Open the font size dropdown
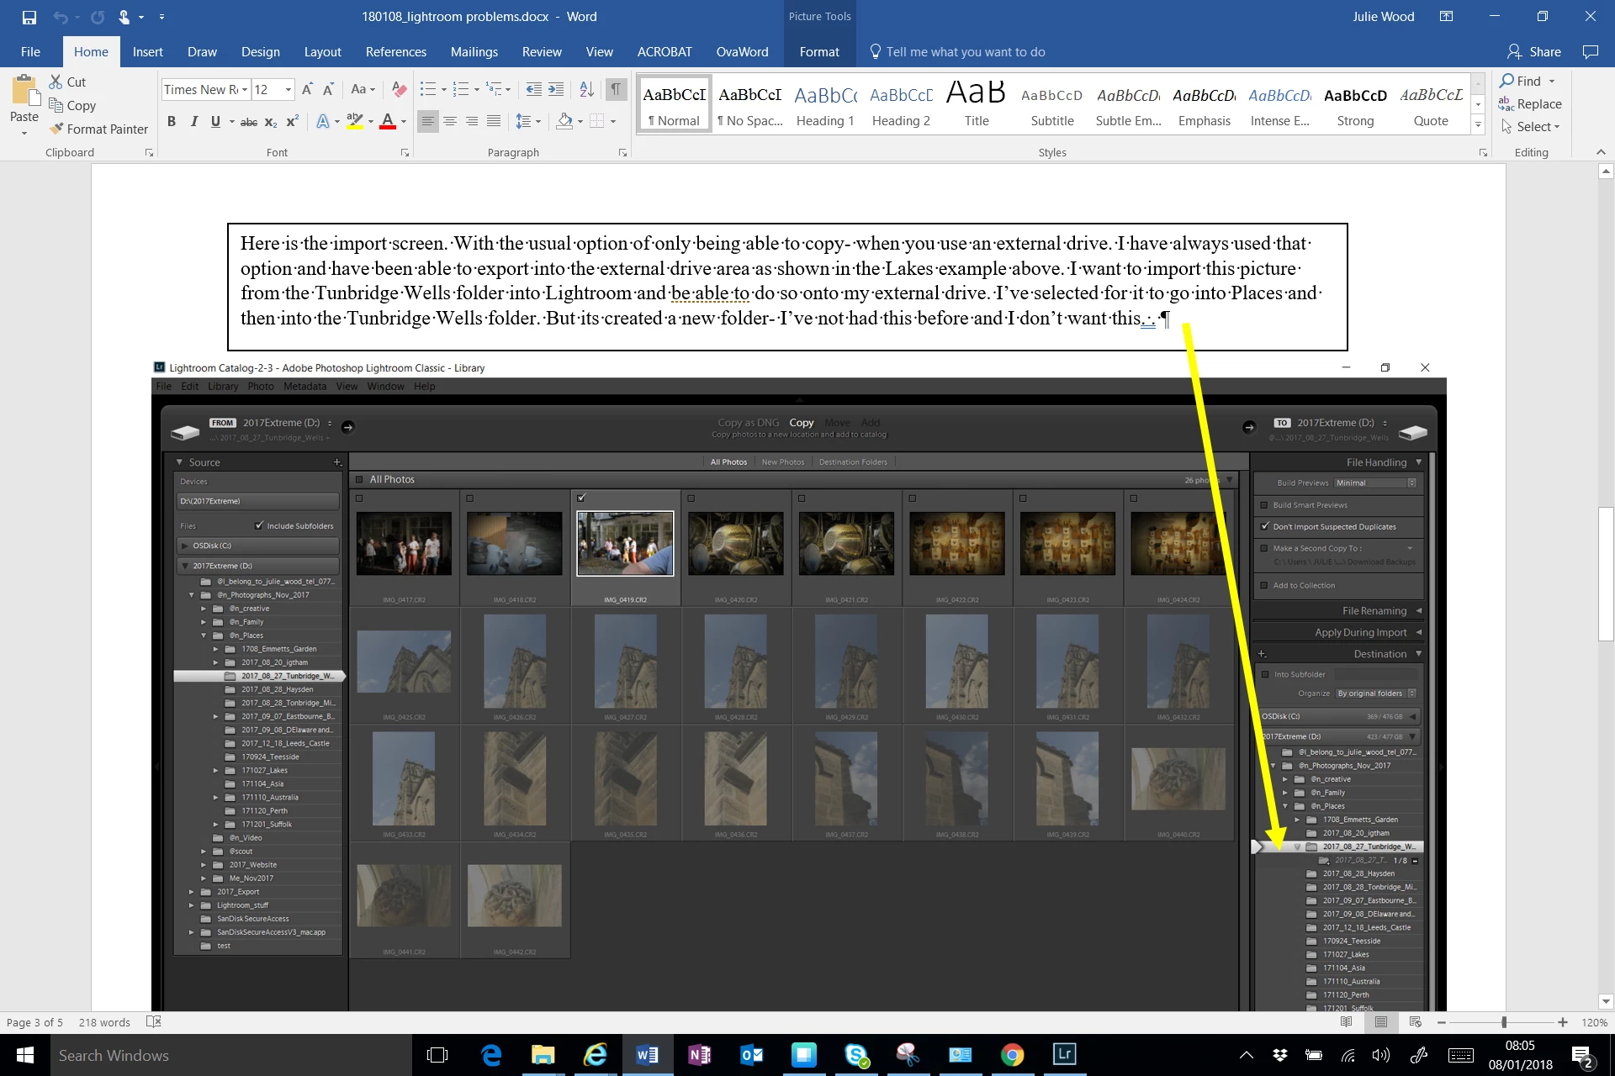Image resolution: width=1615 pixels, height=1076 pixels. tap(289, 89)
